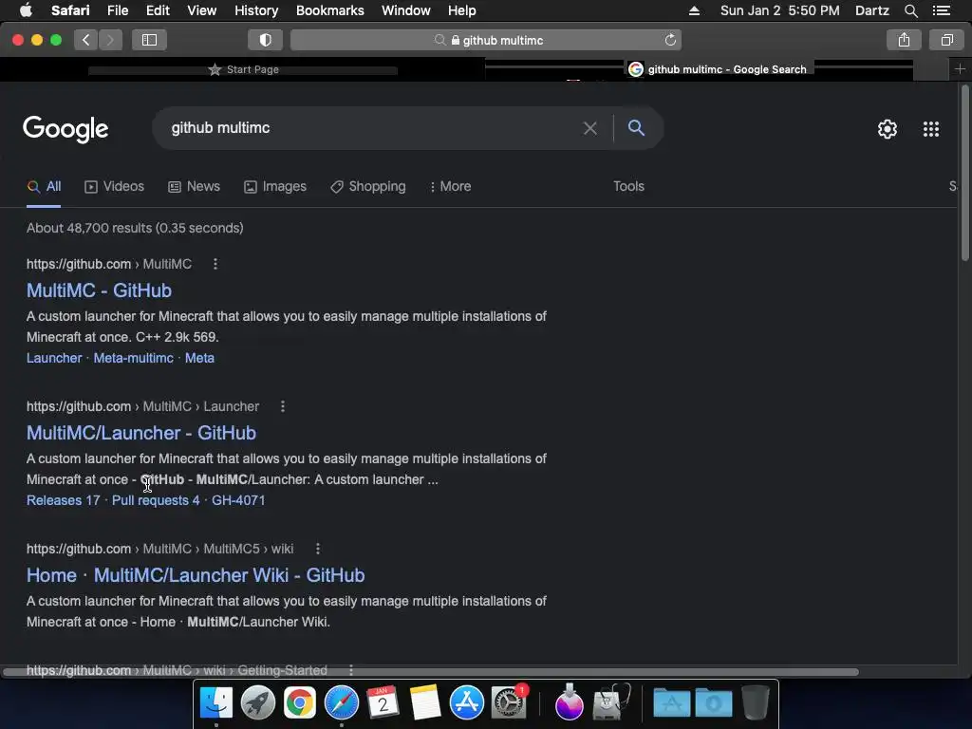
Task: Show the Safari sidebar
Action: coord(149,40)
